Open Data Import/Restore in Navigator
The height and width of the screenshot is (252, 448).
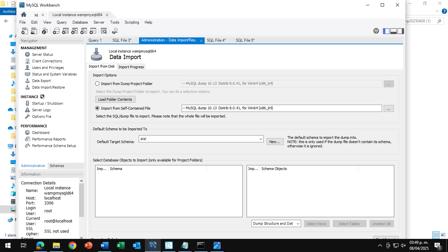tap(48, 87)
